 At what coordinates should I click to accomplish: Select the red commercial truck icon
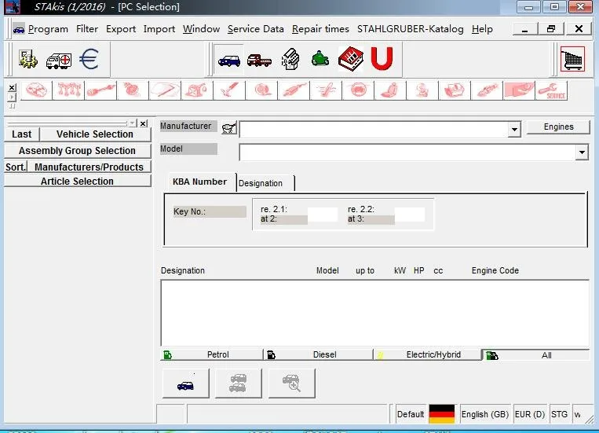(259, 60)
